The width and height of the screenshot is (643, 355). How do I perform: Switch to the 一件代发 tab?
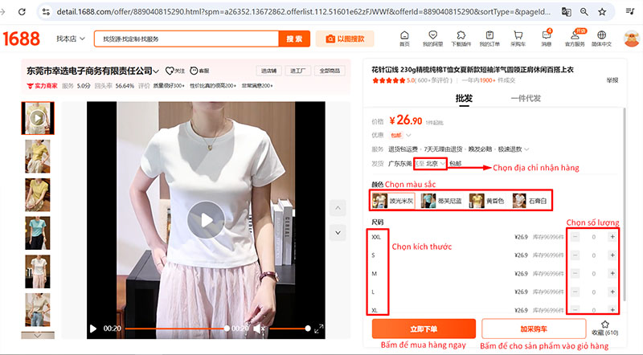coord(526,99)
